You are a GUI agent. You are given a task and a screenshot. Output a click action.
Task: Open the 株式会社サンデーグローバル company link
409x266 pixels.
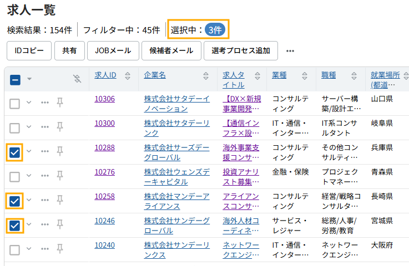[176, 225]
